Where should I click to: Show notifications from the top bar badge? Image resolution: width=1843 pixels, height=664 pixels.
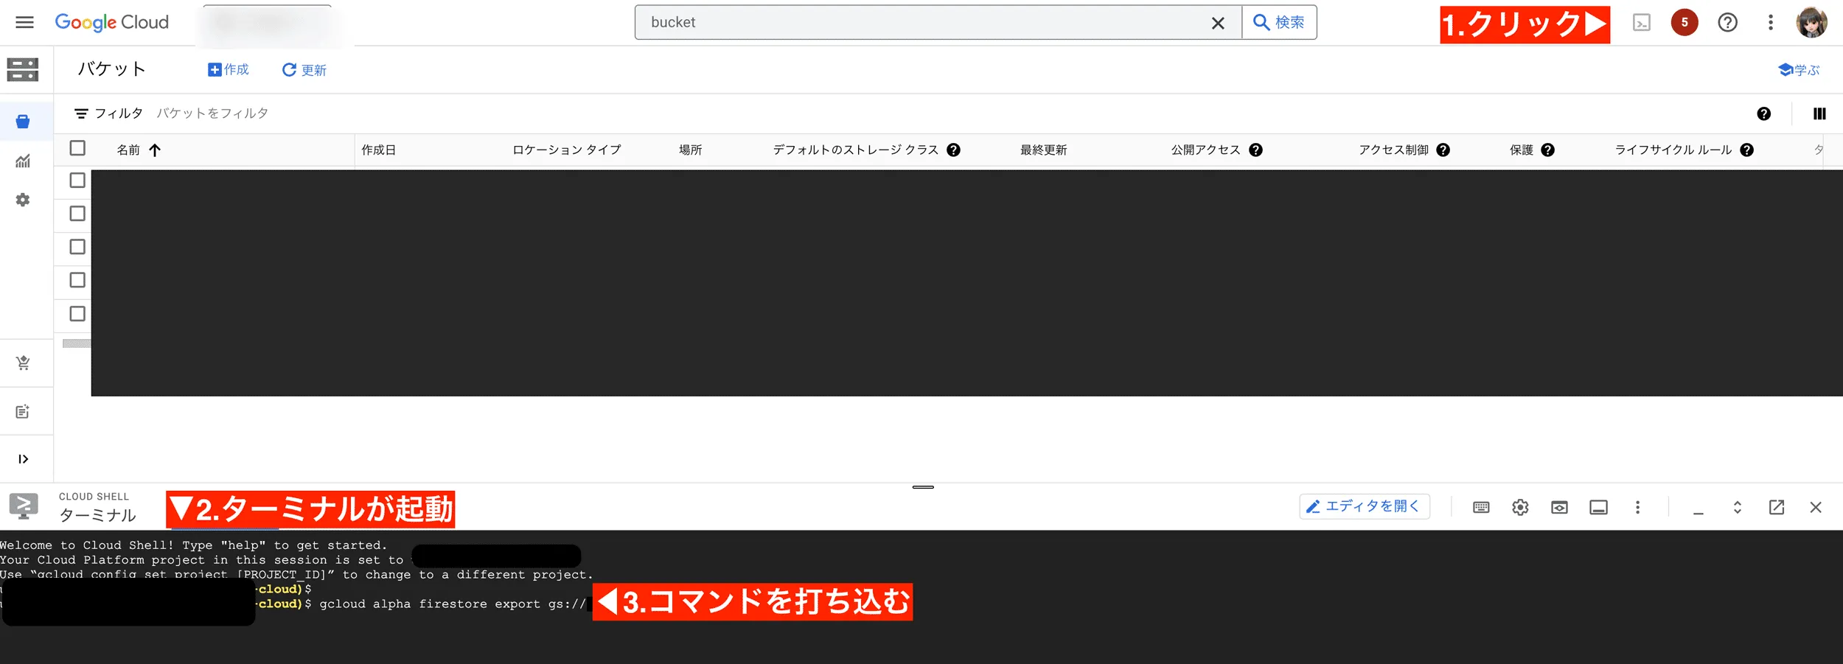[x=1685, y=22]
